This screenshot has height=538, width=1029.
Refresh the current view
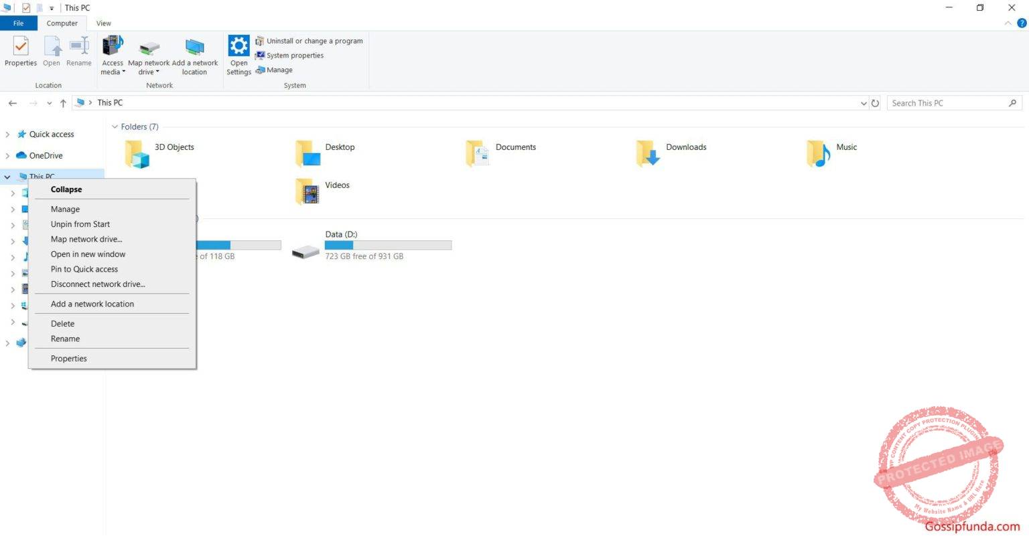[x=876, y=102]
